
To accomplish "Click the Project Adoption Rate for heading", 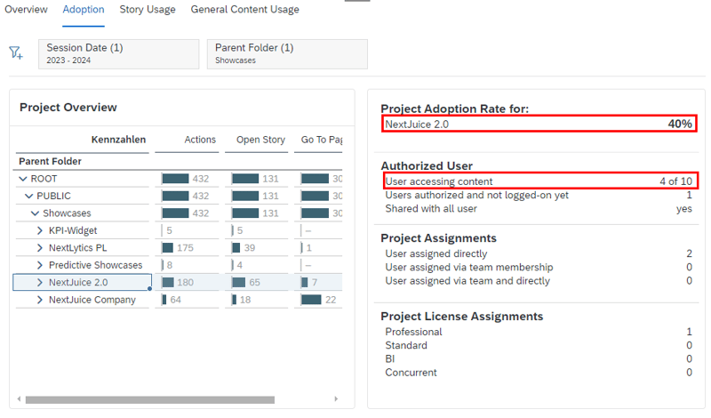I will tap(454, 109).
